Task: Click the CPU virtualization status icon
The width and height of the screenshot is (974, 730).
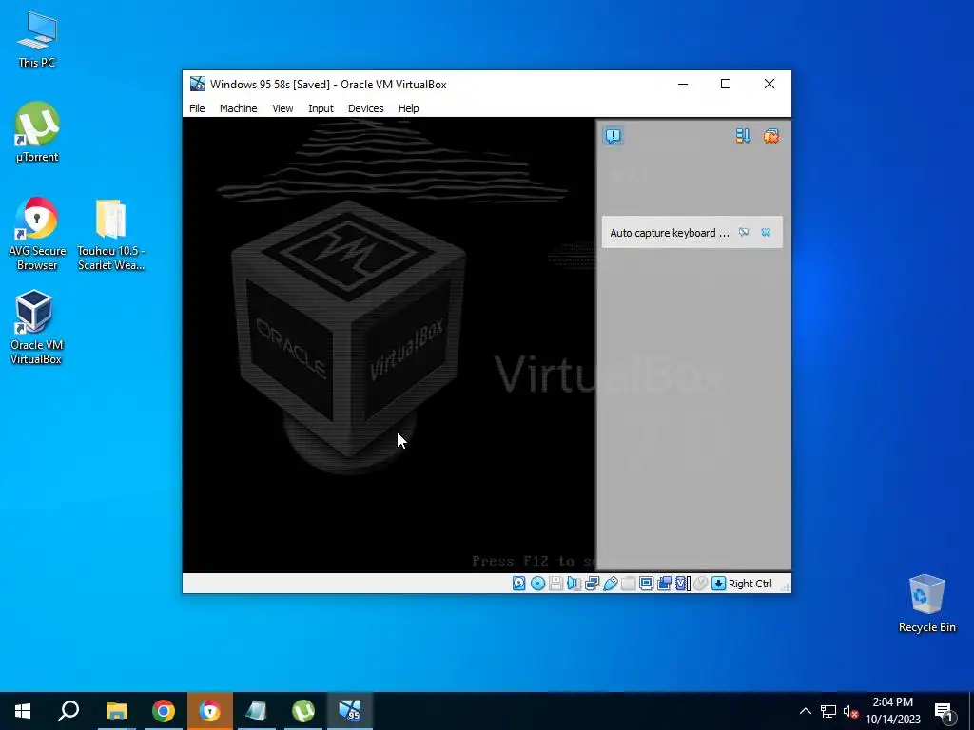Action: click(x=683, y=584)
